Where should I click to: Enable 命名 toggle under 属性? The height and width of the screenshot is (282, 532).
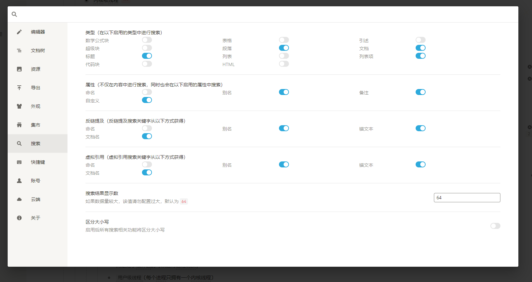147,92
